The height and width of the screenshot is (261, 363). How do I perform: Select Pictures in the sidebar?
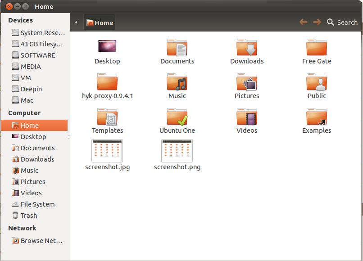tap(34, 182)
